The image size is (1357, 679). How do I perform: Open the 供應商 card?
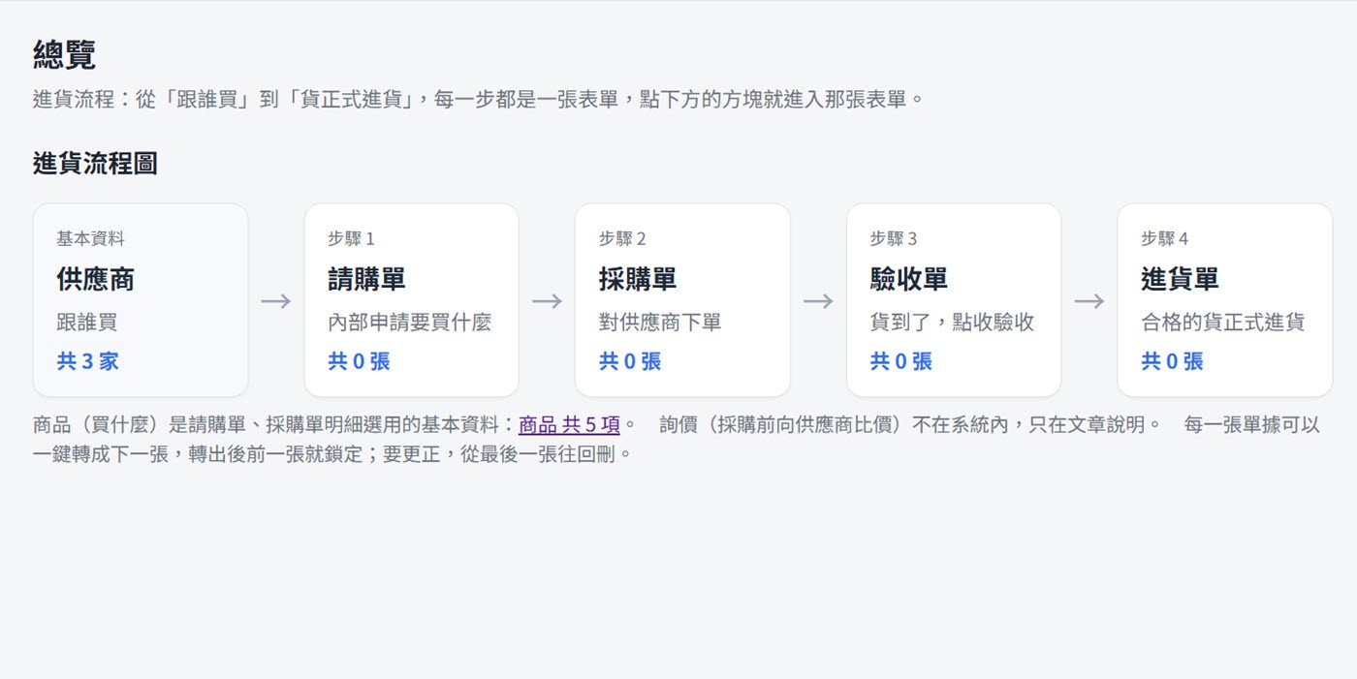tap(141, 300)
